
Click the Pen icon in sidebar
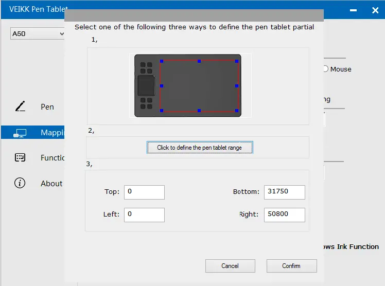click(20, 106)
